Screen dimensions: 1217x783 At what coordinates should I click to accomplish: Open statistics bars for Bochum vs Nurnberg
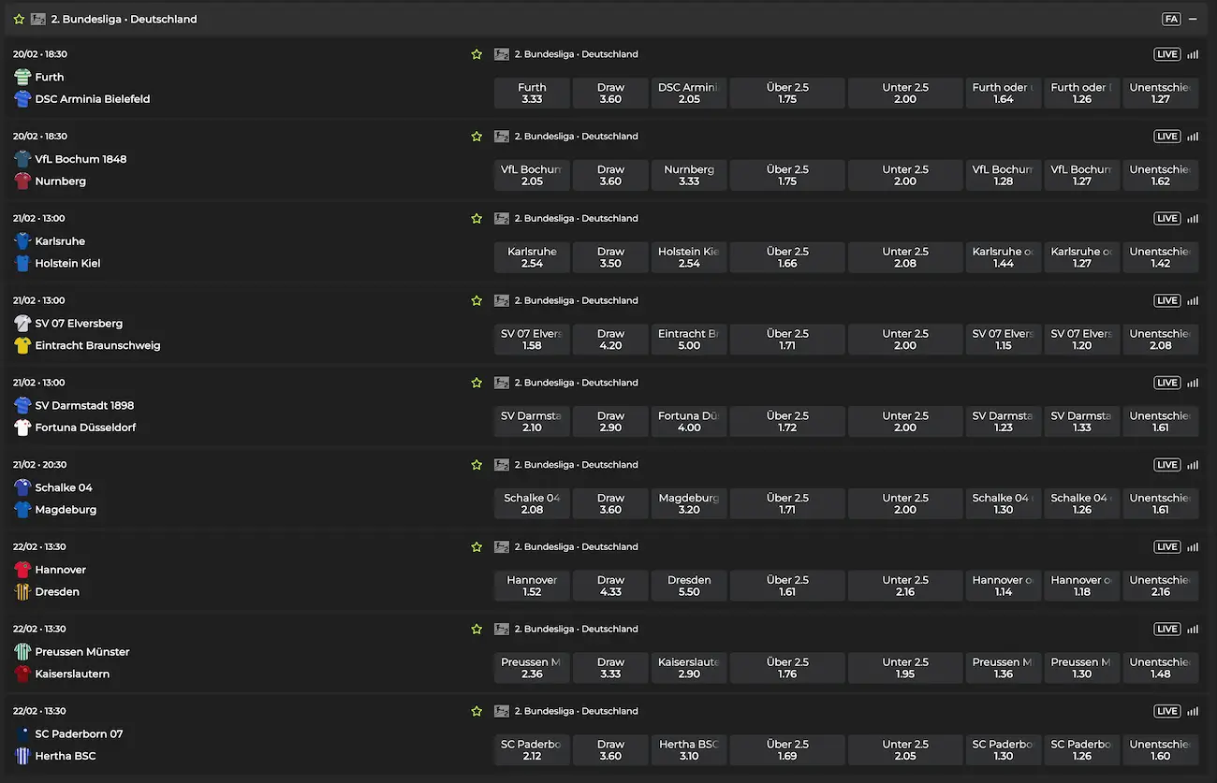1193,137
